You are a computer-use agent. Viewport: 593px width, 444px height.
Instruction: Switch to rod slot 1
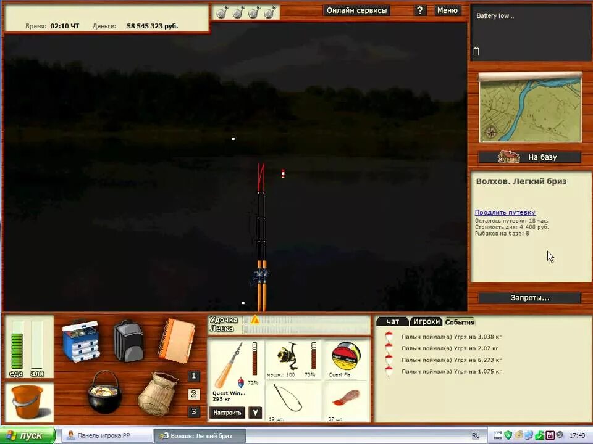(193, 376)
